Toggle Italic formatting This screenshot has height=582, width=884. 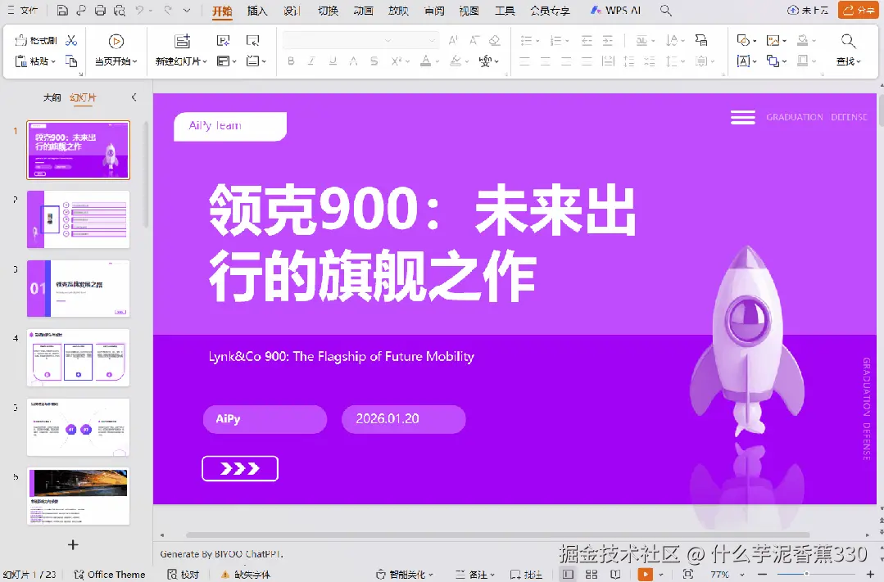[x=311, y=61]
